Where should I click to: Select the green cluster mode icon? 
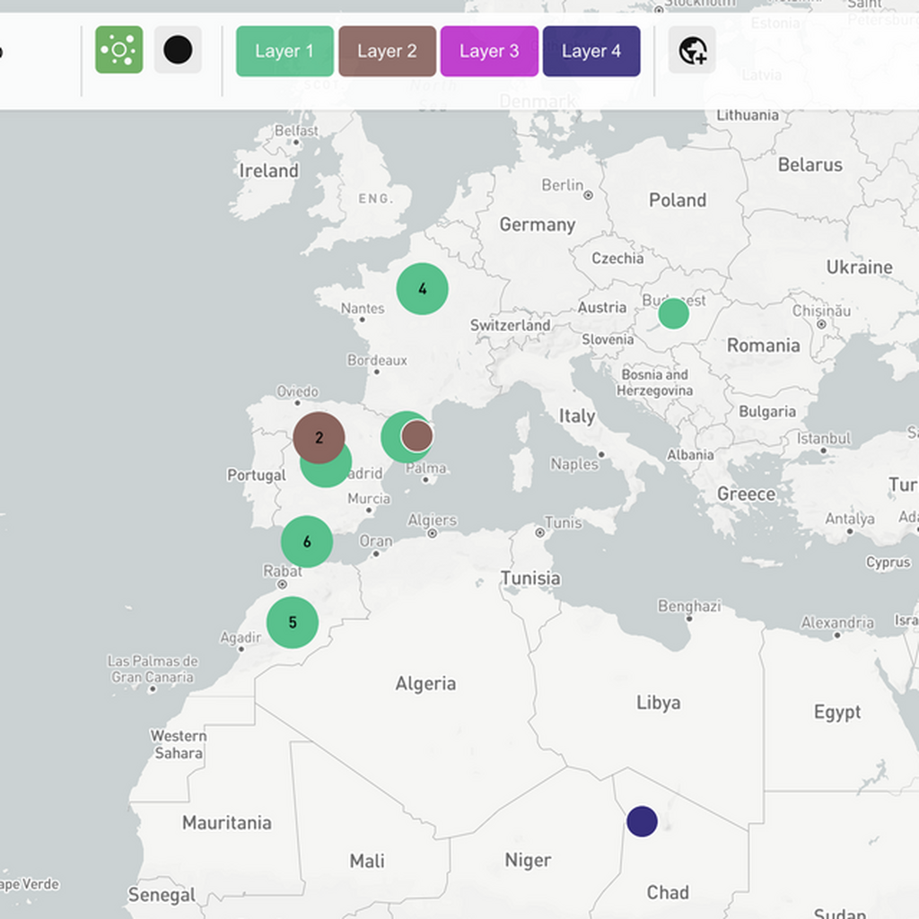click(118, 51)
